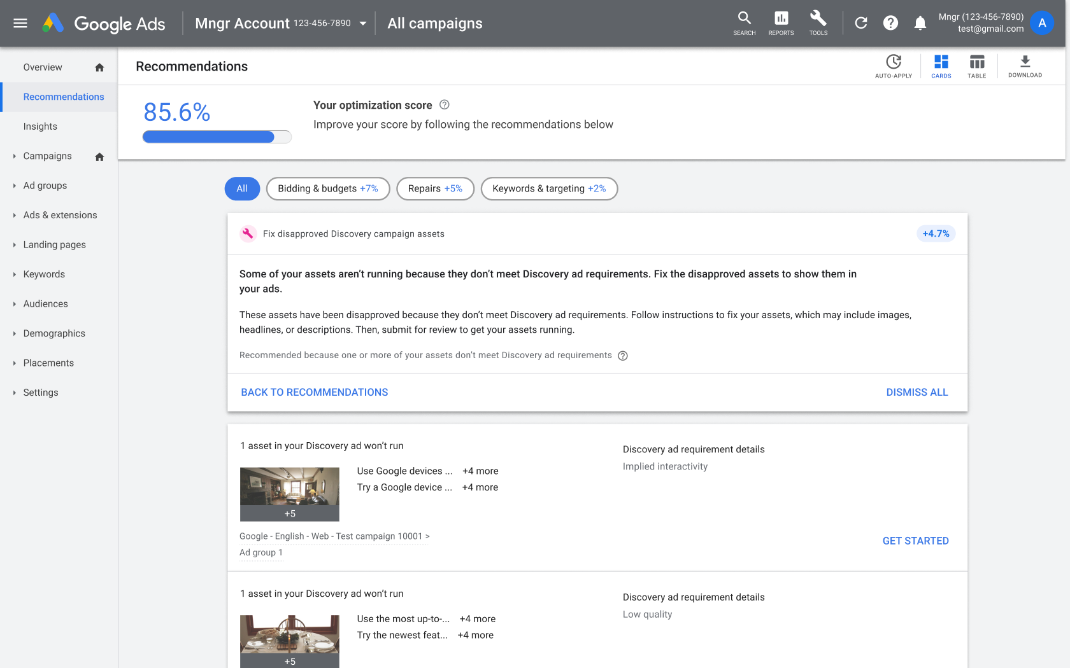This screenshot has height=668, width=1070.
Task: Refresh the page with the refresh icon
Action: pyautogui.click(x=860, y=23)
